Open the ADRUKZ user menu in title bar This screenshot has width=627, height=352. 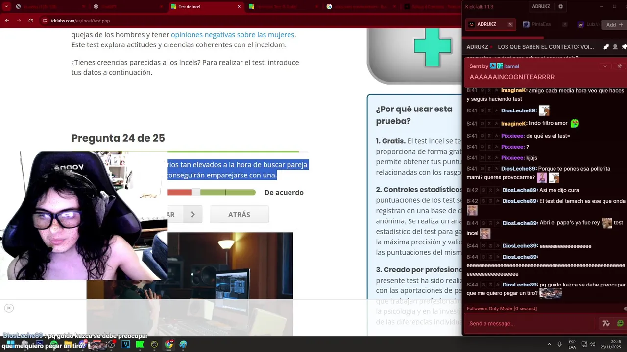pos(541,7)
